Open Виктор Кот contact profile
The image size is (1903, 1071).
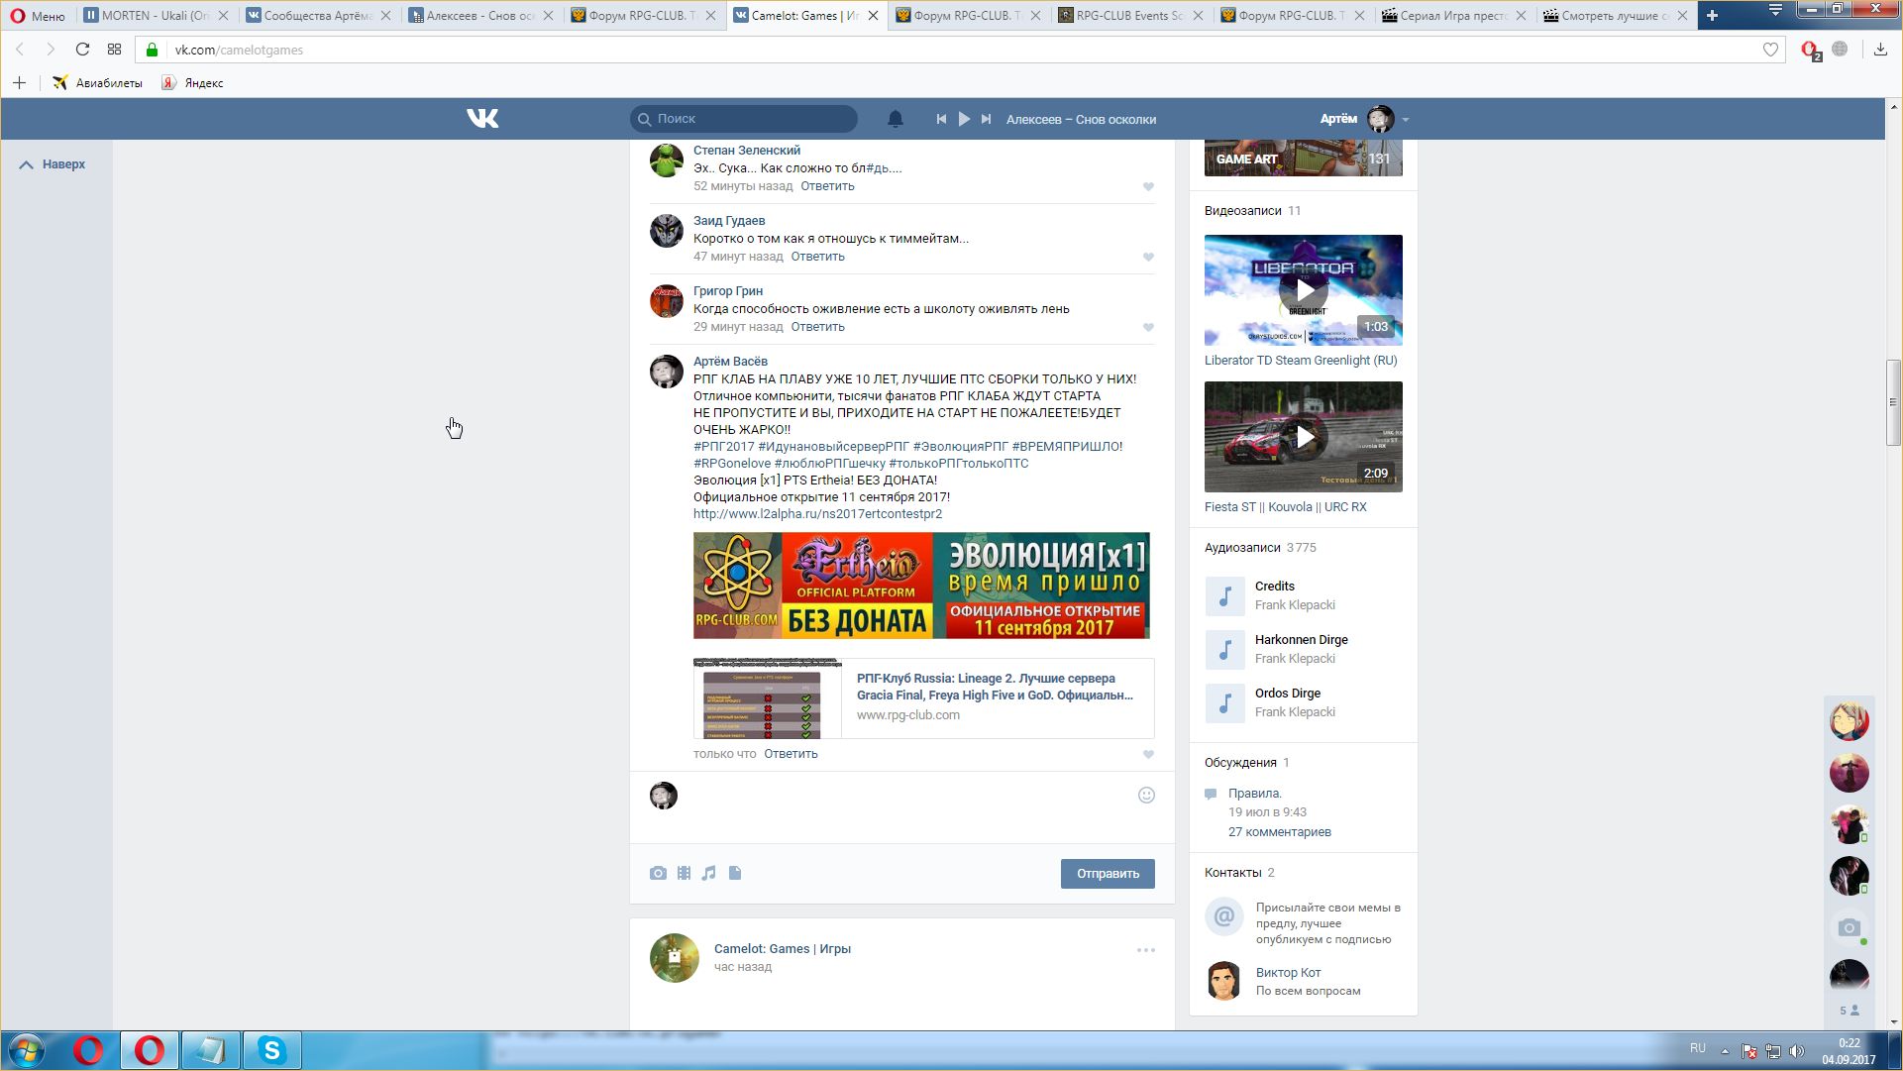(x=1288, y=973)
